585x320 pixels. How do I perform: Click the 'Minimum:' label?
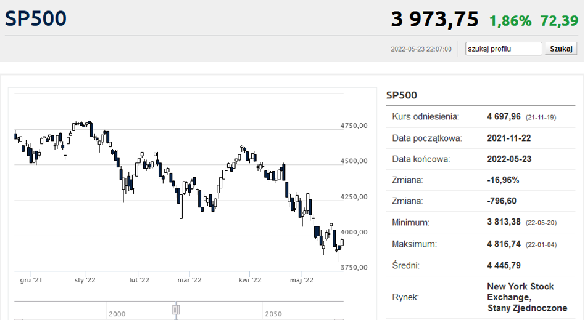tap(410, 223)
